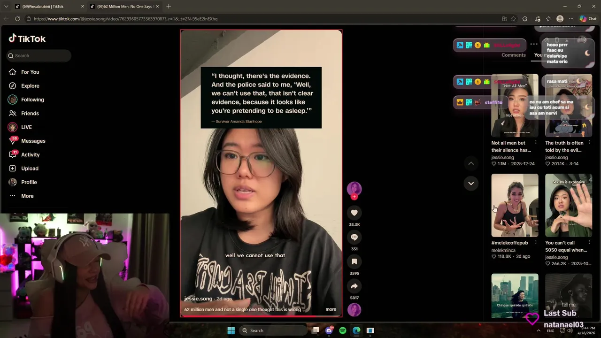
Task: Open jessie.song profile from video caption
Action: [198, 299]
